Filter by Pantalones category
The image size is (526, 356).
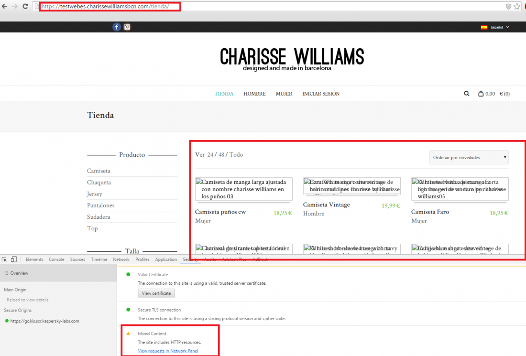coord(100,205)
